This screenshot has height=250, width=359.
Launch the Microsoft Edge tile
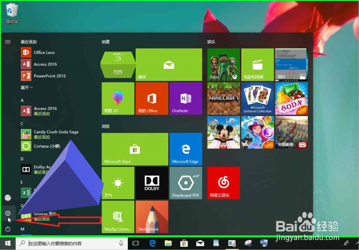186,149
